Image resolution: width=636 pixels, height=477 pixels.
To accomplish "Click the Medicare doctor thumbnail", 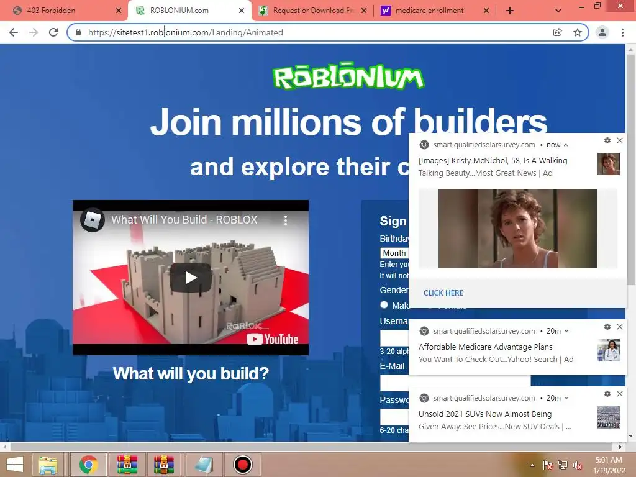I will pos(609,350).
